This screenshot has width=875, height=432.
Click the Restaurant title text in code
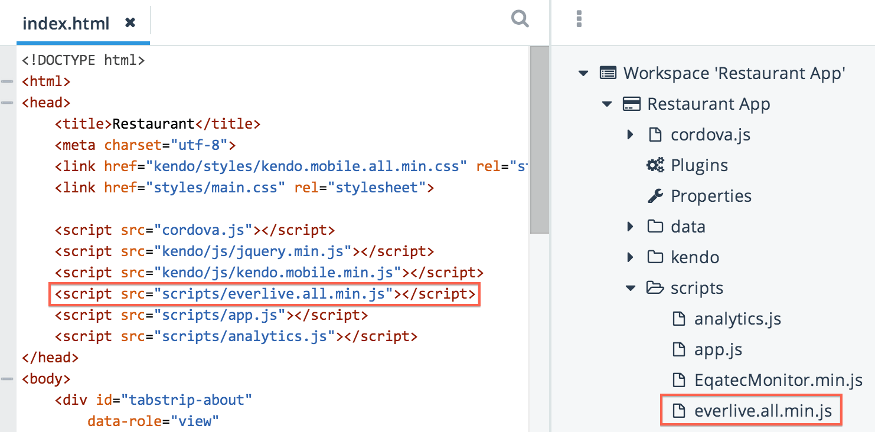(154, 124)
